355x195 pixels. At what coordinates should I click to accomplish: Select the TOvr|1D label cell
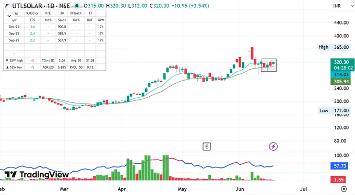click(x=48, y=61)
